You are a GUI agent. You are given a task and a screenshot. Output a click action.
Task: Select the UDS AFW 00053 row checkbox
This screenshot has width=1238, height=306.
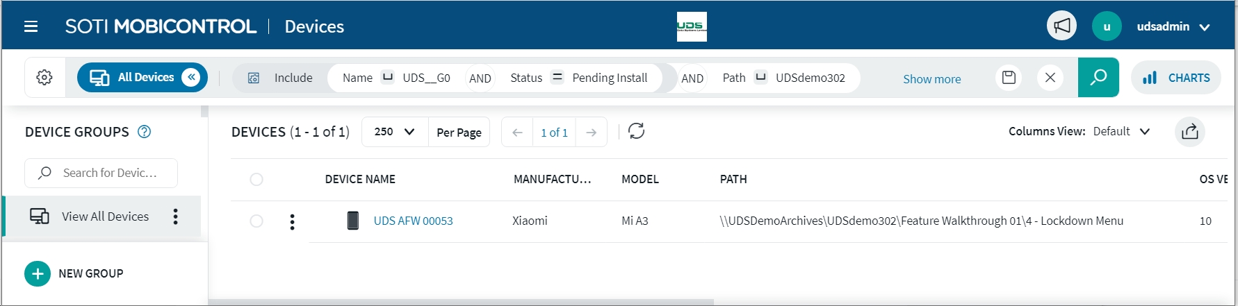(256, 221)
